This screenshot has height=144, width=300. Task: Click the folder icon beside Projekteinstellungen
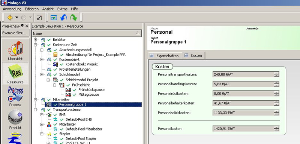(x=49, y=70)
